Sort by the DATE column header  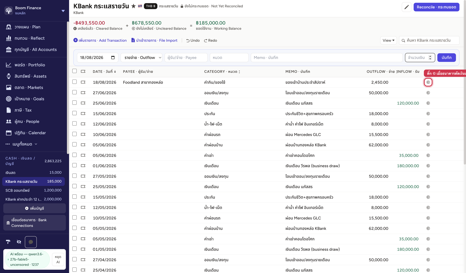click(x=105, y=71)
